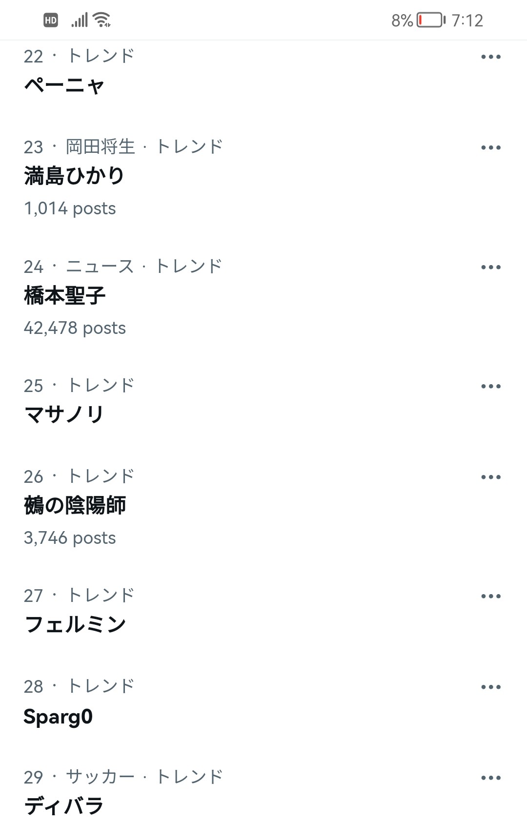
Task: View the フェルミン trending topic
Action: click(75, 625)
